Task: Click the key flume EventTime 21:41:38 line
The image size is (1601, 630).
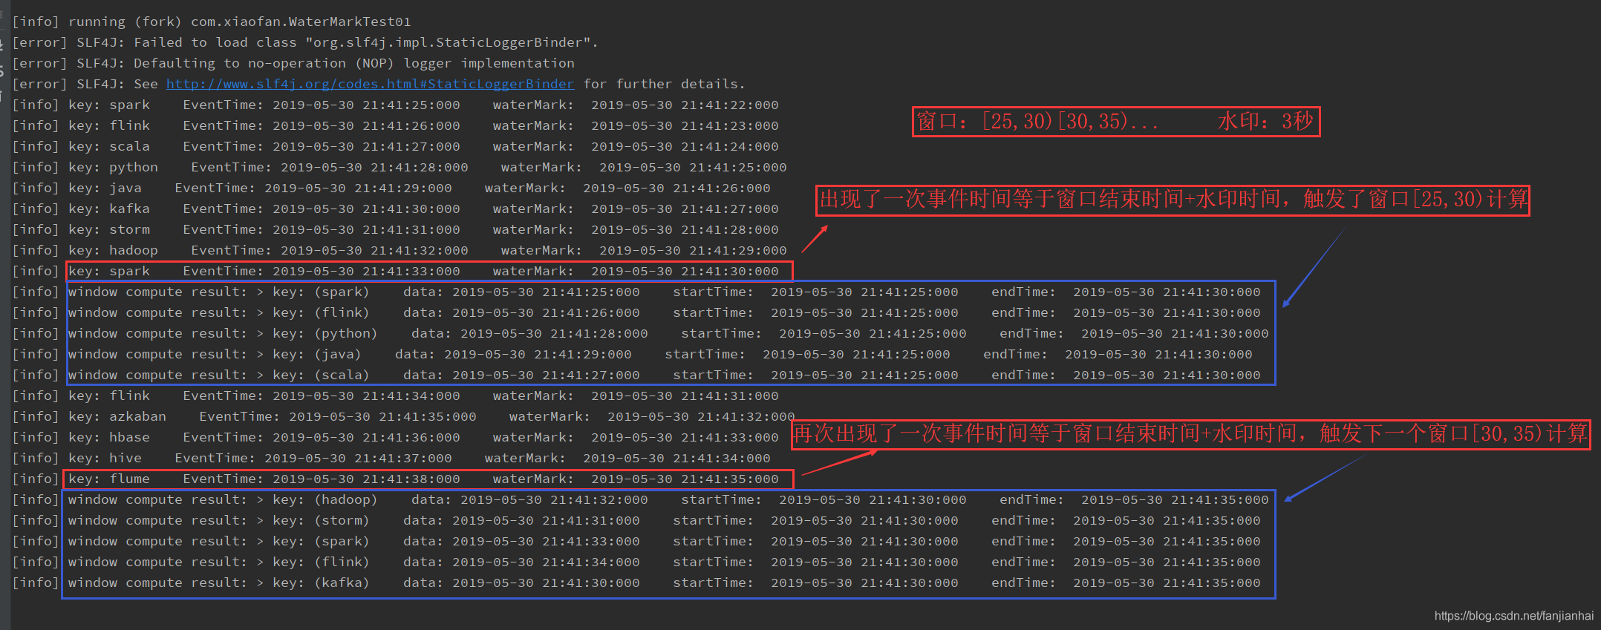Action: pos(396,479)
